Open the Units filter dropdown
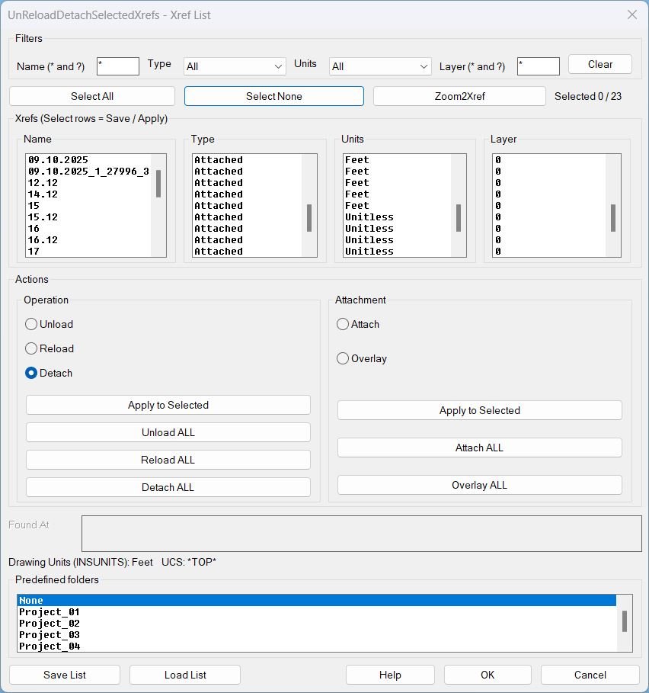This screenshot has width=649, height=693. (x=379, y=66)
